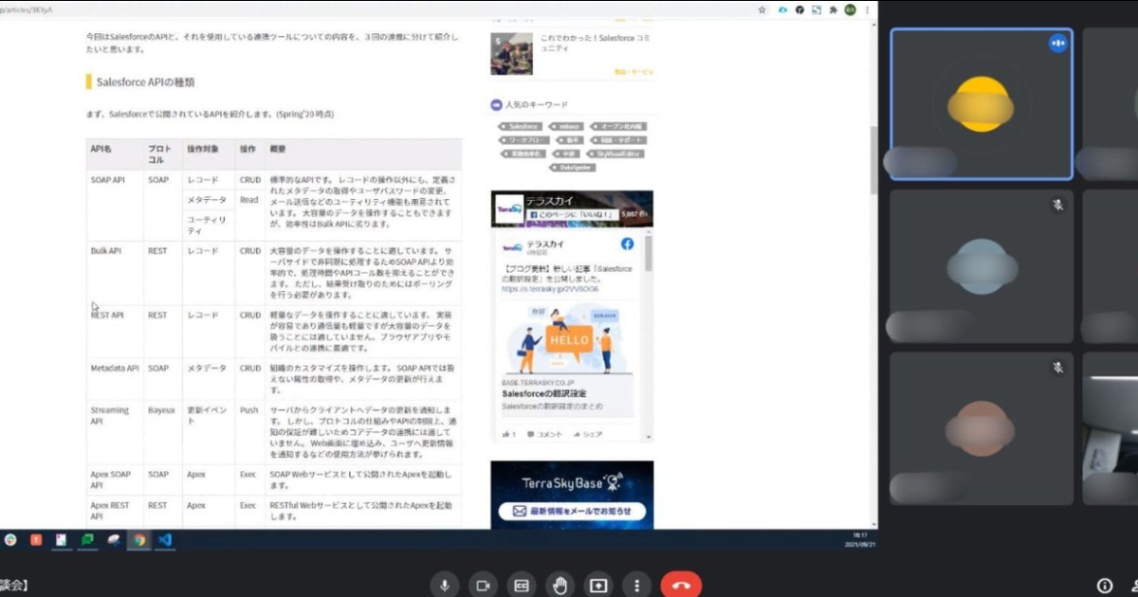This screenshot has height=597, width=1138.
Task: Select the DataSpider keyword tag
Action: [x=571, y=166]
